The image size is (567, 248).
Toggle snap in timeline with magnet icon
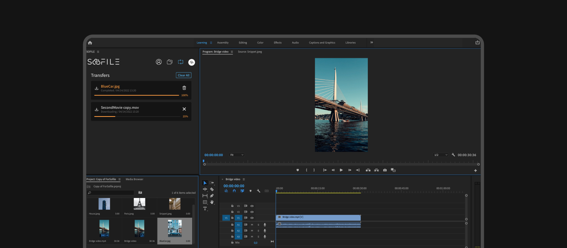pos(234,191)
